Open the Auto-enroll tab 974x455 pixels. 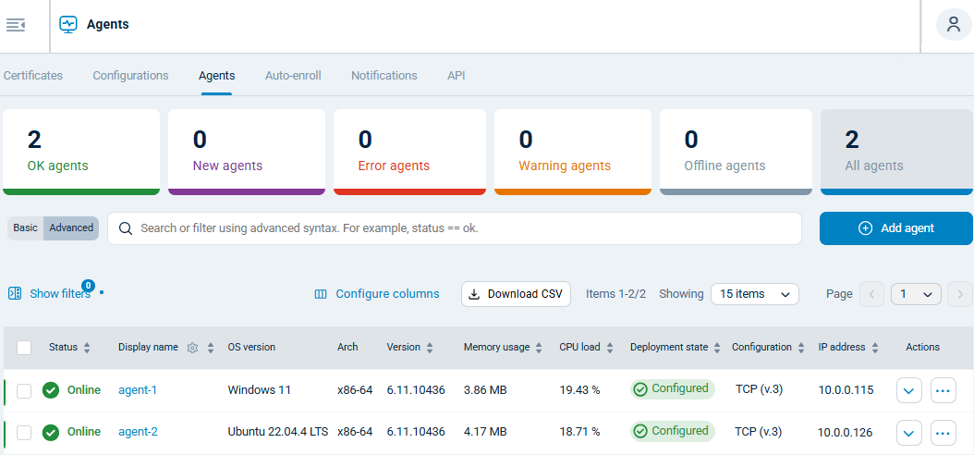click(x=293, y=76)
